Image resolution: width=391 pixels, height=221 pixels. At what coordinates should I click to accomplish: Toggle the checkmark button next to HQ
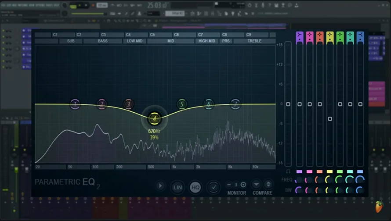pos(214,187)
